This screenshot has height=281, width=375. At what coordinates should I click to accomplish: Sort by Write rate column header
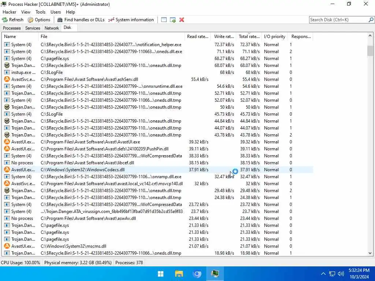tap(224, 37)
